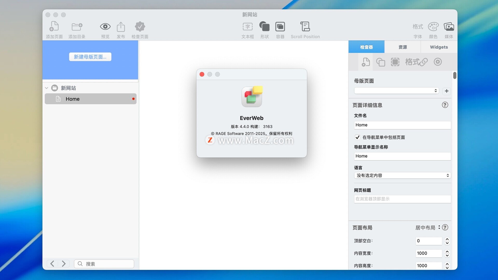
Task: Click the 版本 4.4.0 构建 3163 text
Action: 252,127
